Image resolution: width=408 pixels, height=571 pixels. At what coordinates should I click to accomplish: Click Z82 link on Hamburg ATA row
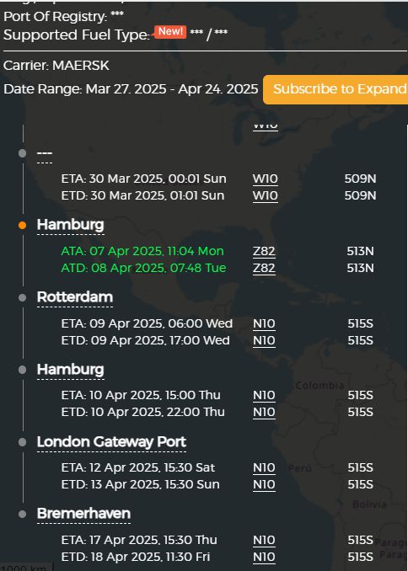click(x=264, y=251)
